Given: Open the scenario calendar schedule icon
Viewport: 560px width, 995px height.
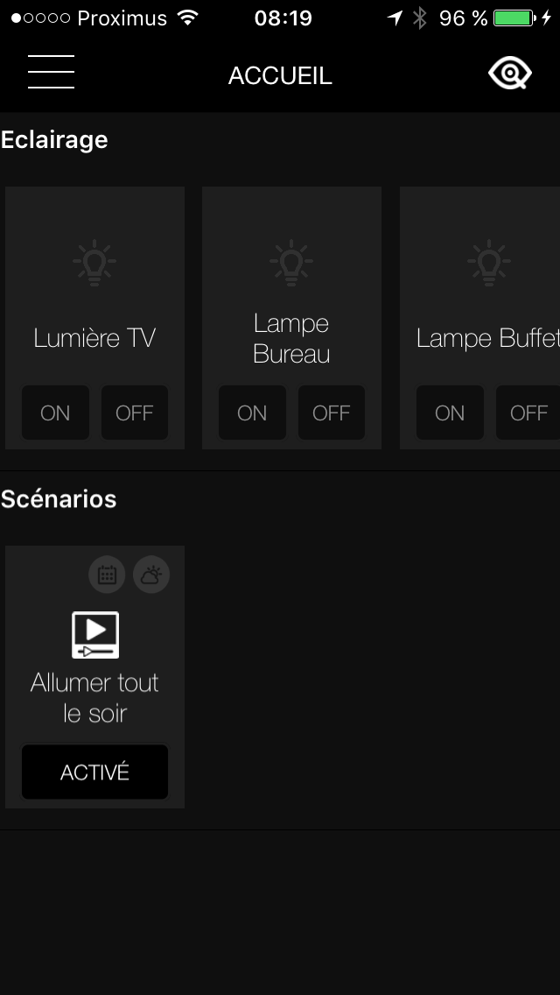Looking at the screenshot, I should (x=107, y=575).
